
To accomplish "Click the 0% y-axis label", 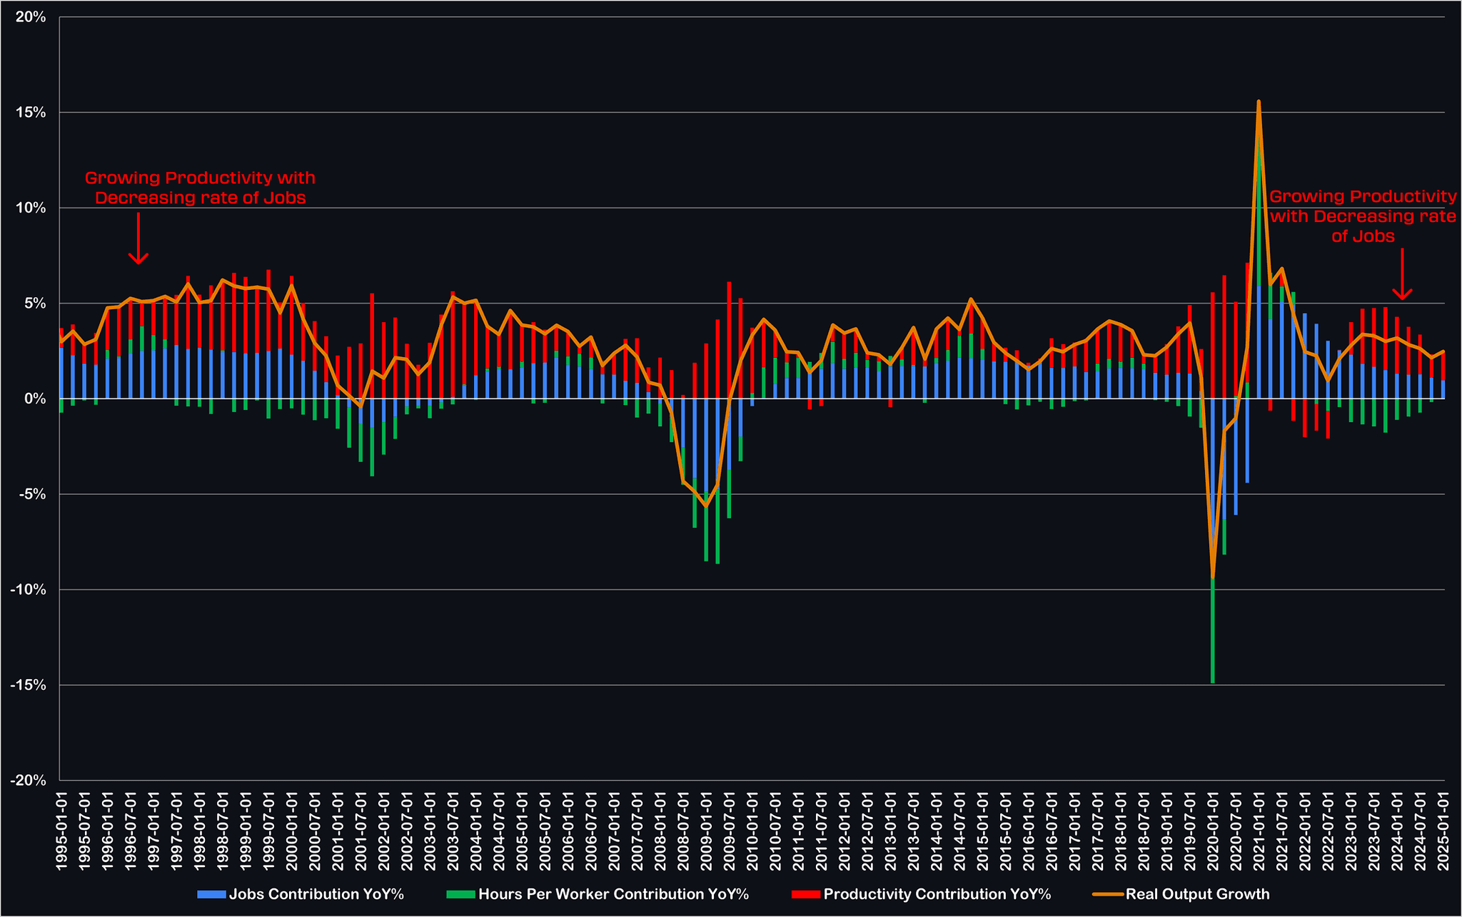I will 34,399.
